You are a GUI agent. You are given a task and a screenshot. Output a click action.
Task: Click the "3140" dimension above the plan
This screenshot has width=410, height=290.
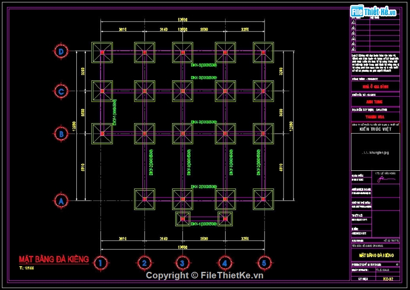click(x=164, y=29)
